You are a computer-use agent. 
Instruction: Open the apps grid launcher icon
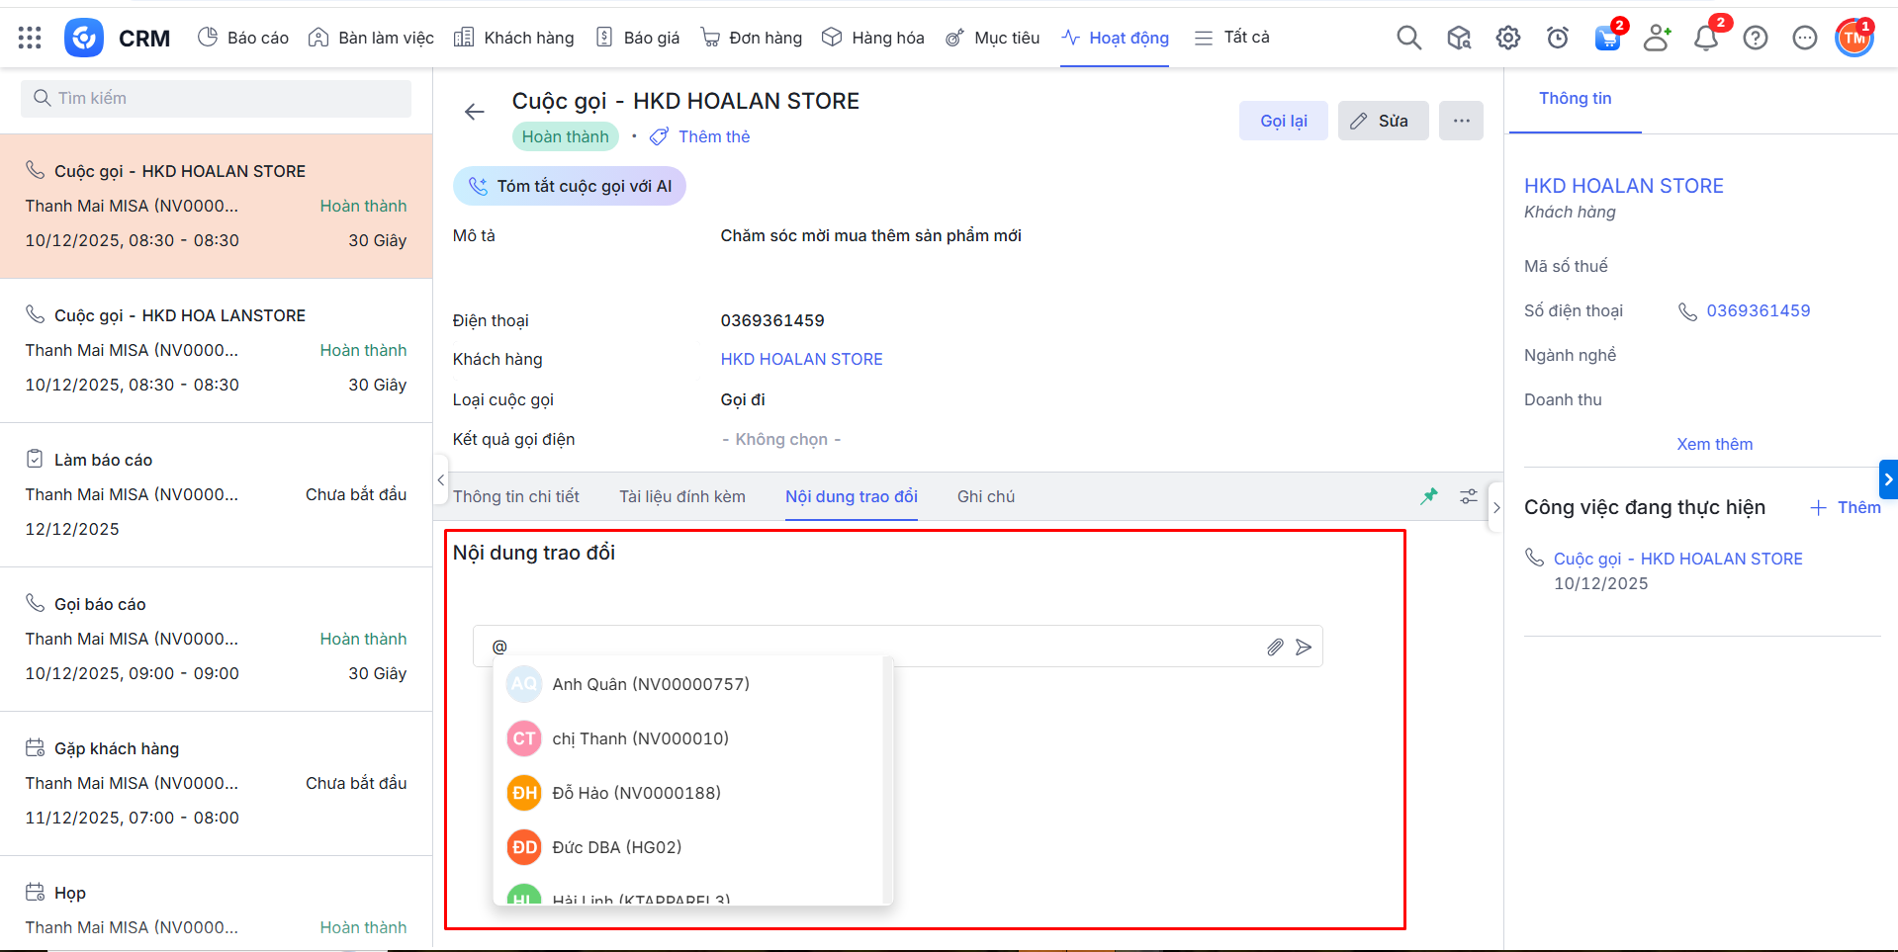click(x=30, y=38)
